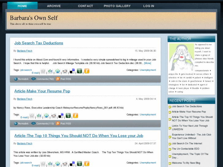E-mail the Job Search Tax Deductions post
This screenshot has height=167, width=223.
click(x=35, y=73)
